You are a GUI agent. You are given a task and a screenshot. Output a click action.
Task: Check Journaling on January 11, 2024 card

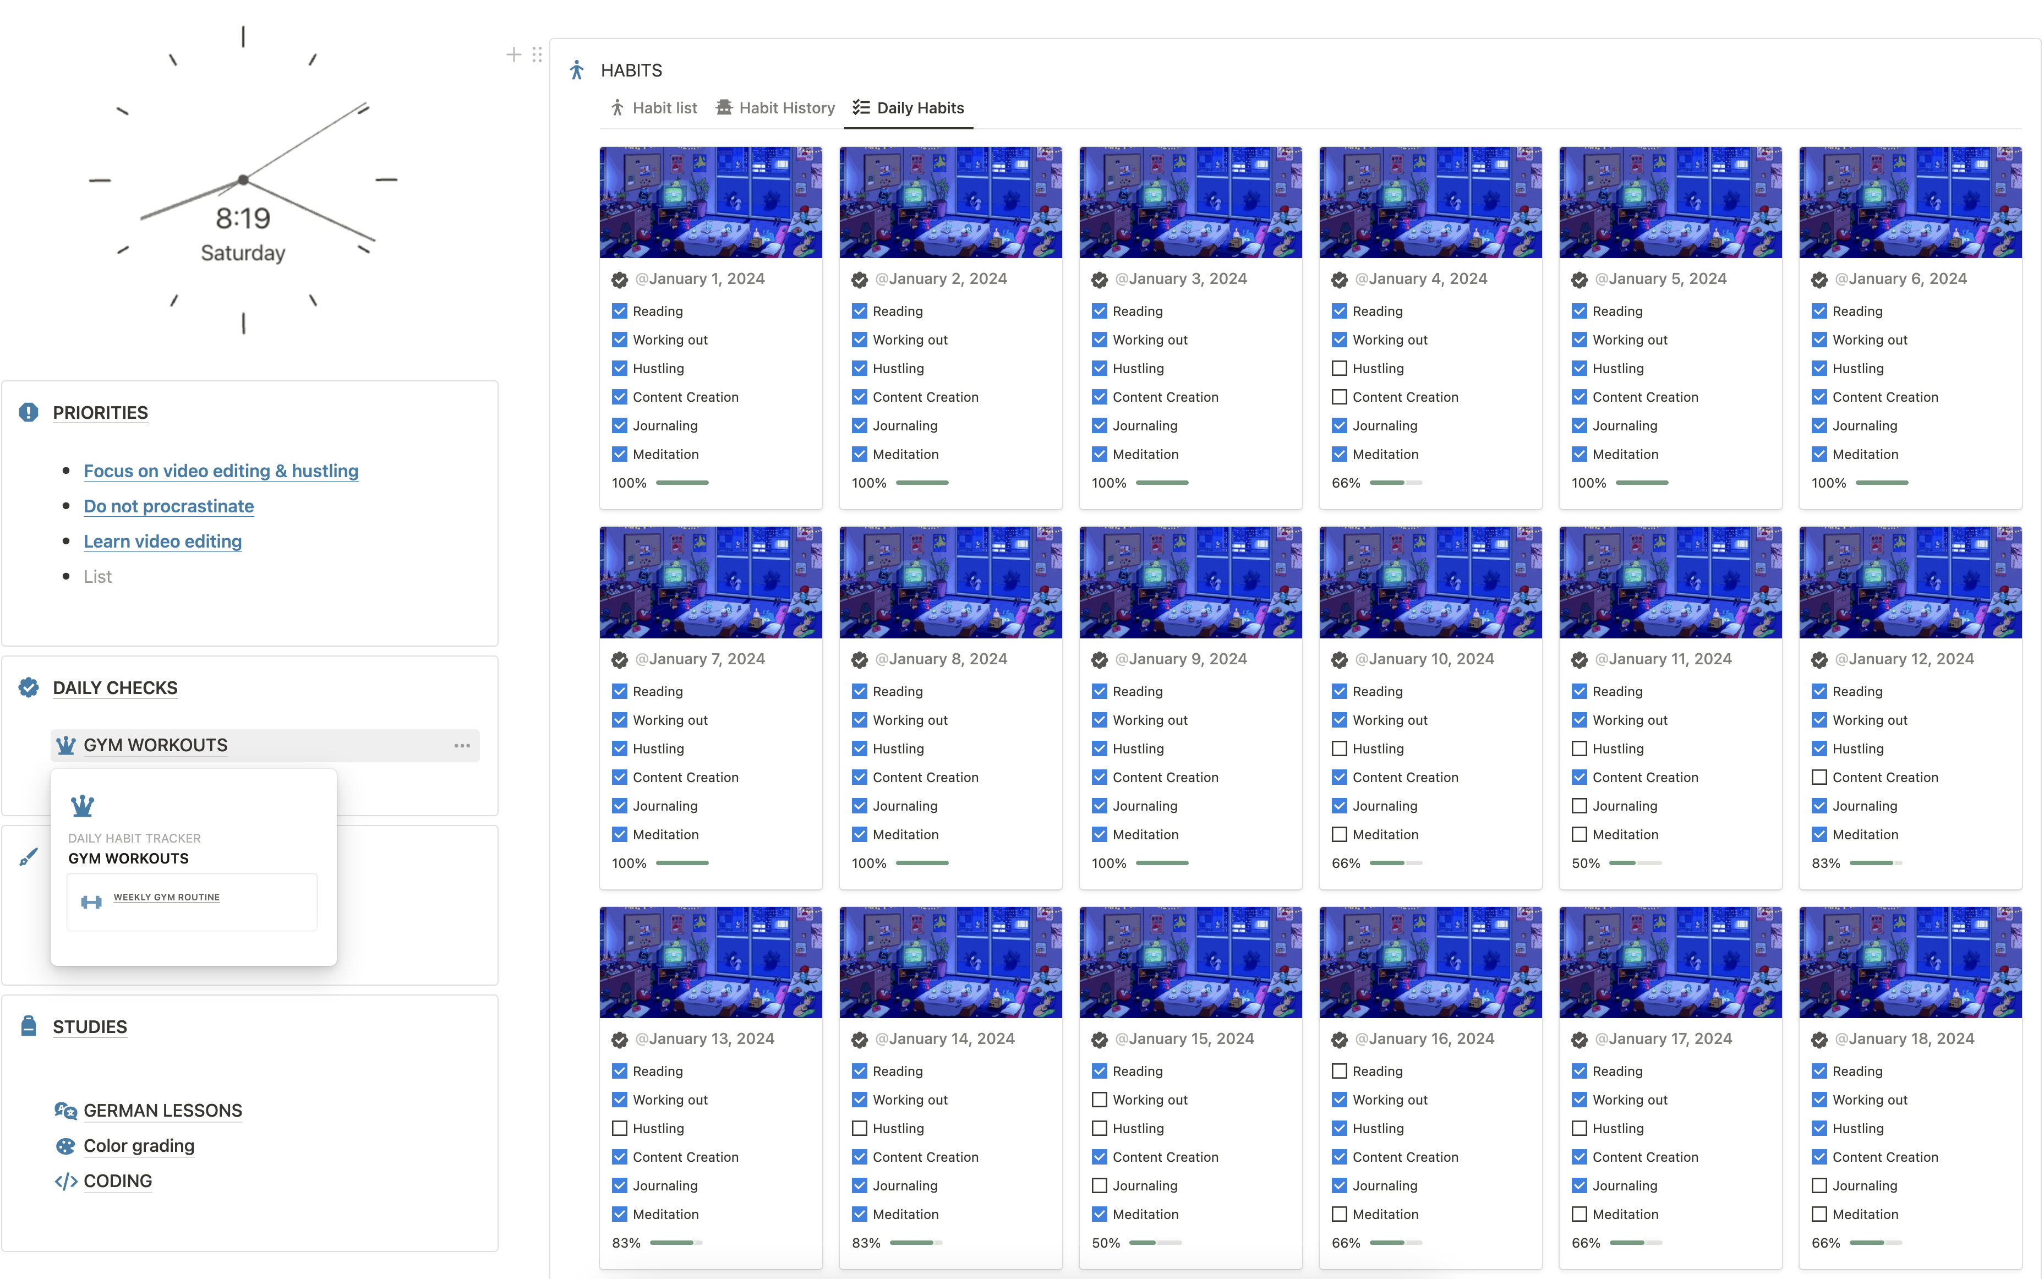pos(1580,806)
